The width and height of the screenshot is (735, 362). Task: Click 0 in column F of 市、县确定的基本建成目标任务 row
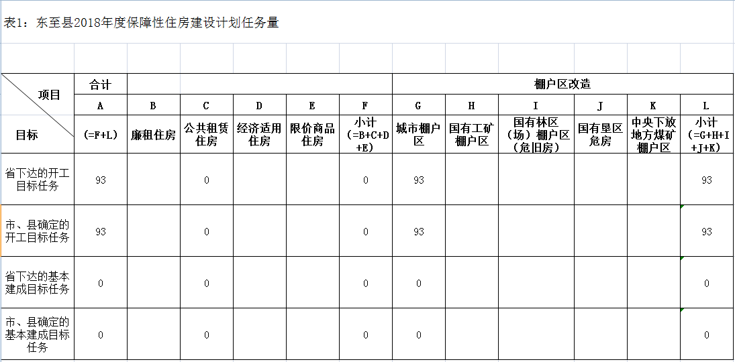[x=366, y=335]
